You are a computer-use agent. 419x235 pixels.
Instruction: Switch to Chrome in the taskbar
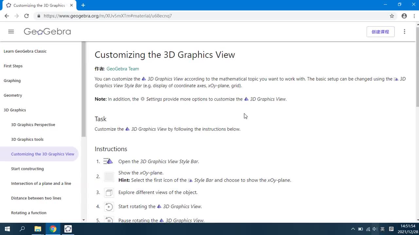click(x=53, y=229)
